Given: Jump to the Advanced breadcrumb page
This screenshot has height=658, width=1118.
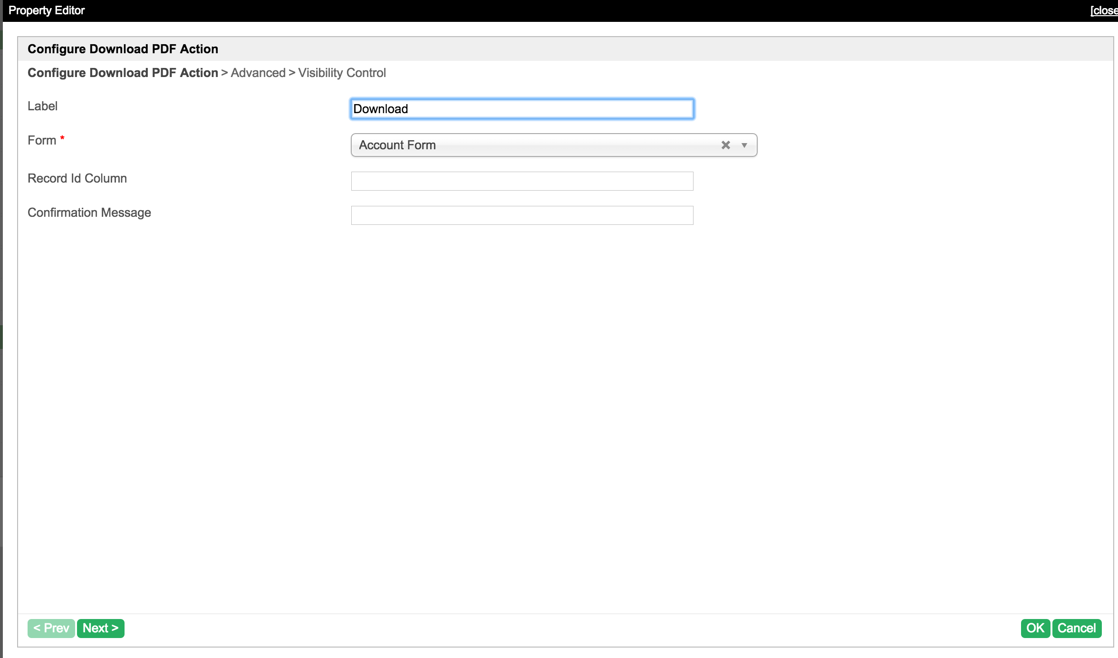Looking at the screenshot, I should point(258,73).
